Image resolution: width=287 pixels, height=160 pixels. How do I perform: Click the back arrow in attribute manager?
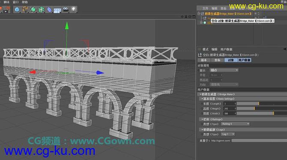[x=285, y=49]
